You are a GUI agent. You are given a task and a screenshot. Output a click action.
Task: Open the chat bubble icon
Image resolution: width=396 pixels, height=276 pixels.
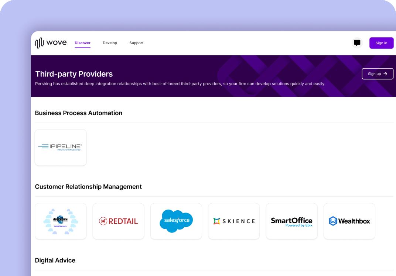[357, 43]
